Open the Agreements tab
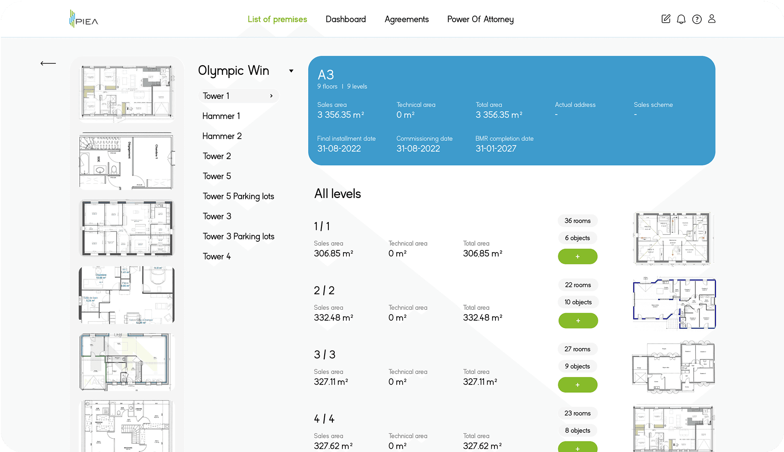Viewport: 784px width, 452px height. coord(406,19)
